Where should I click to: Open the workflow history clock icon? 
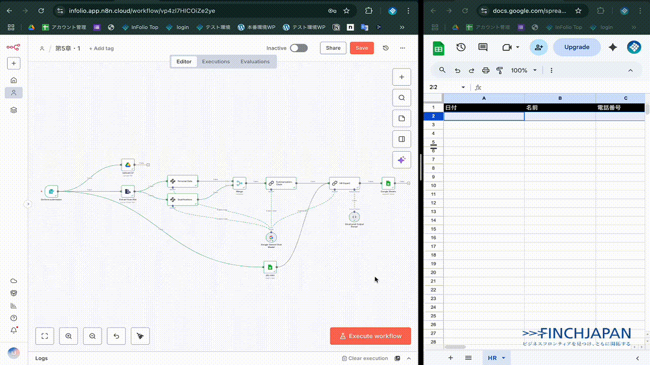[386, 48]
